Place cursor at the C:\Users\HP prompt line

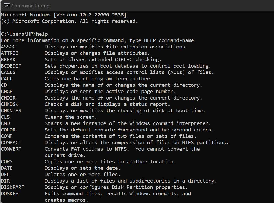coord(16,34)
